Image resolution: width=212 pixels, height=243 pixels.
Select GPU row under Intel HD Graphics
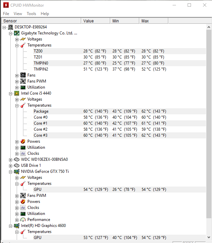coord(120,238)
